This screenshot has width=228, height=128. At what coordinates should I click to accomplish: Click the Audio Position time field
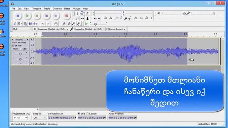123,118
